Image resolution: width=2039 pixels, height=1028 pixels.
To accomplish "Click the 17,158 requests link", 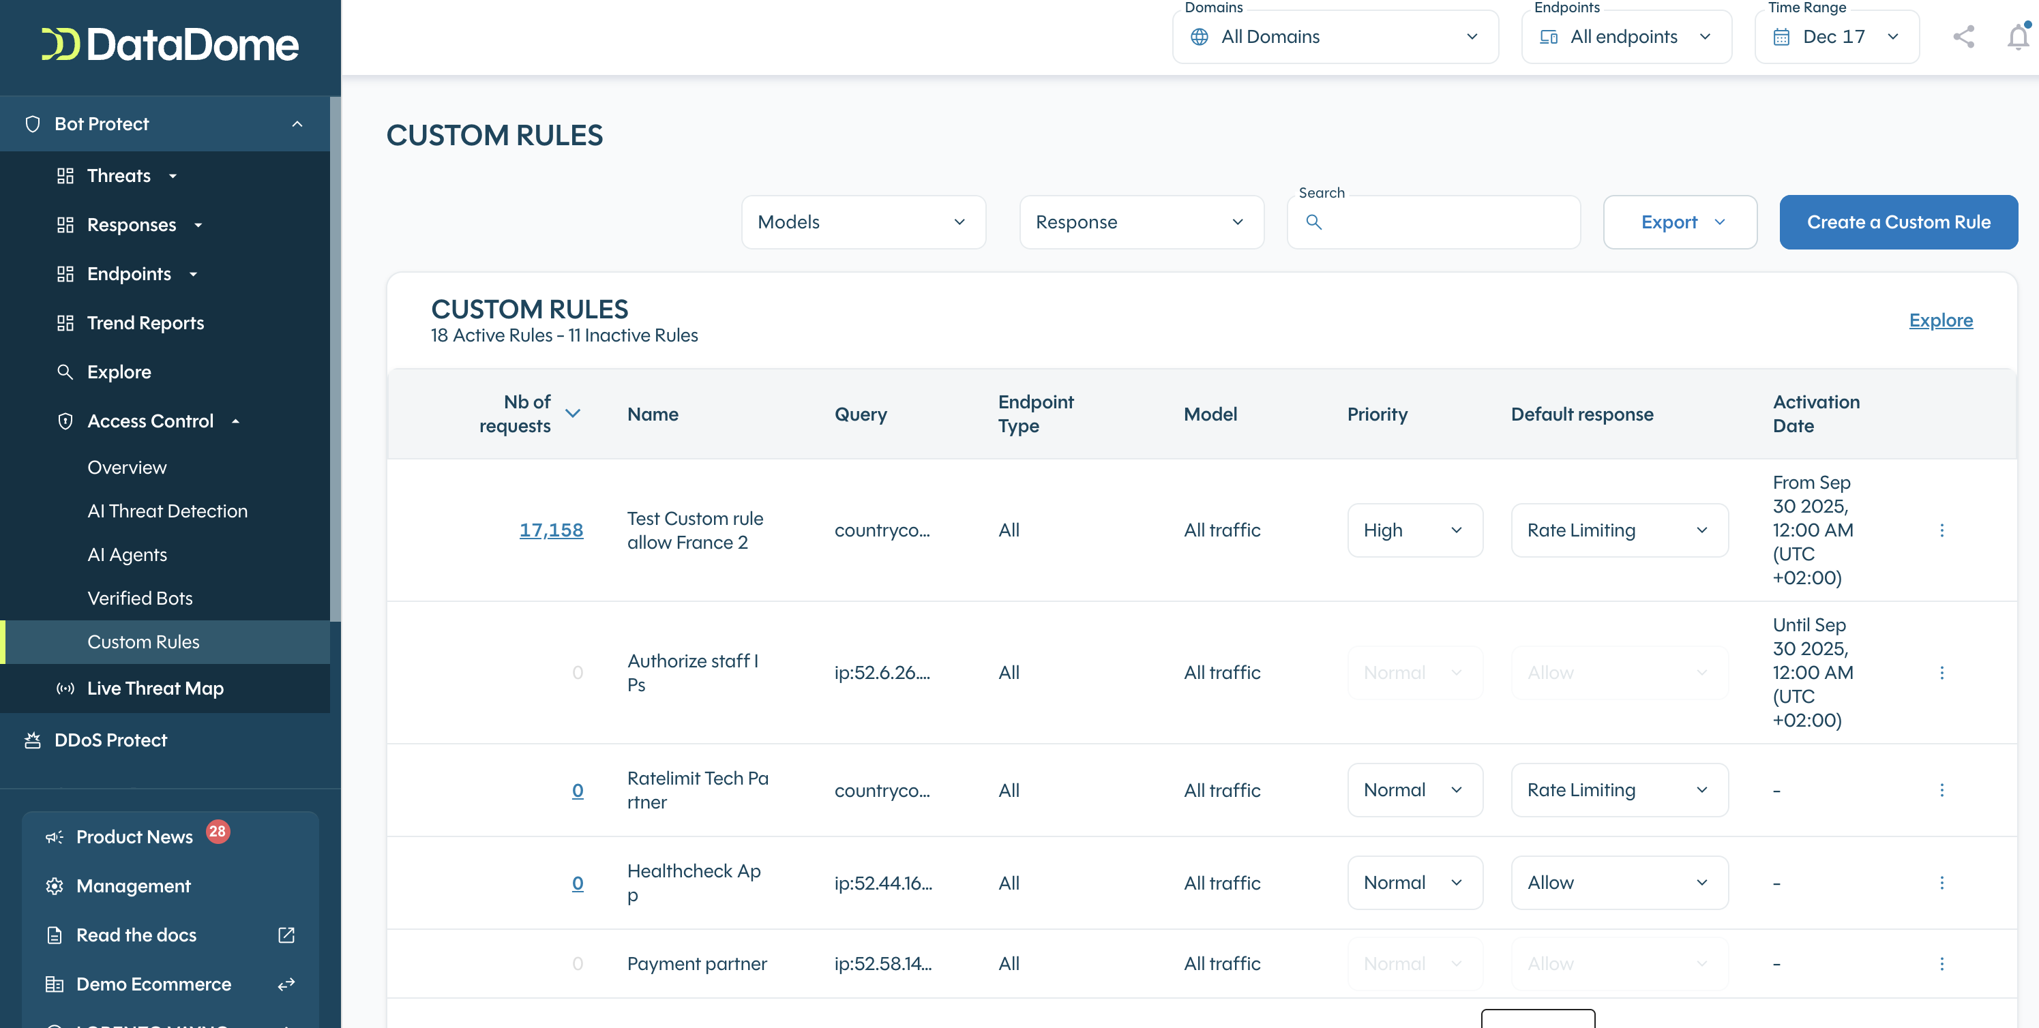I will coord(551,530).
